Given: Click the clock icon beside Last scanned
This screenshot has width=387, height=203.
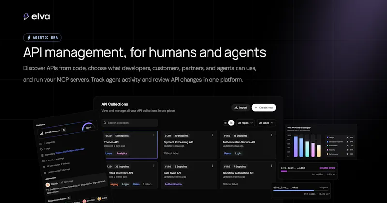Looking at the screenshot, I should [45, 173].
